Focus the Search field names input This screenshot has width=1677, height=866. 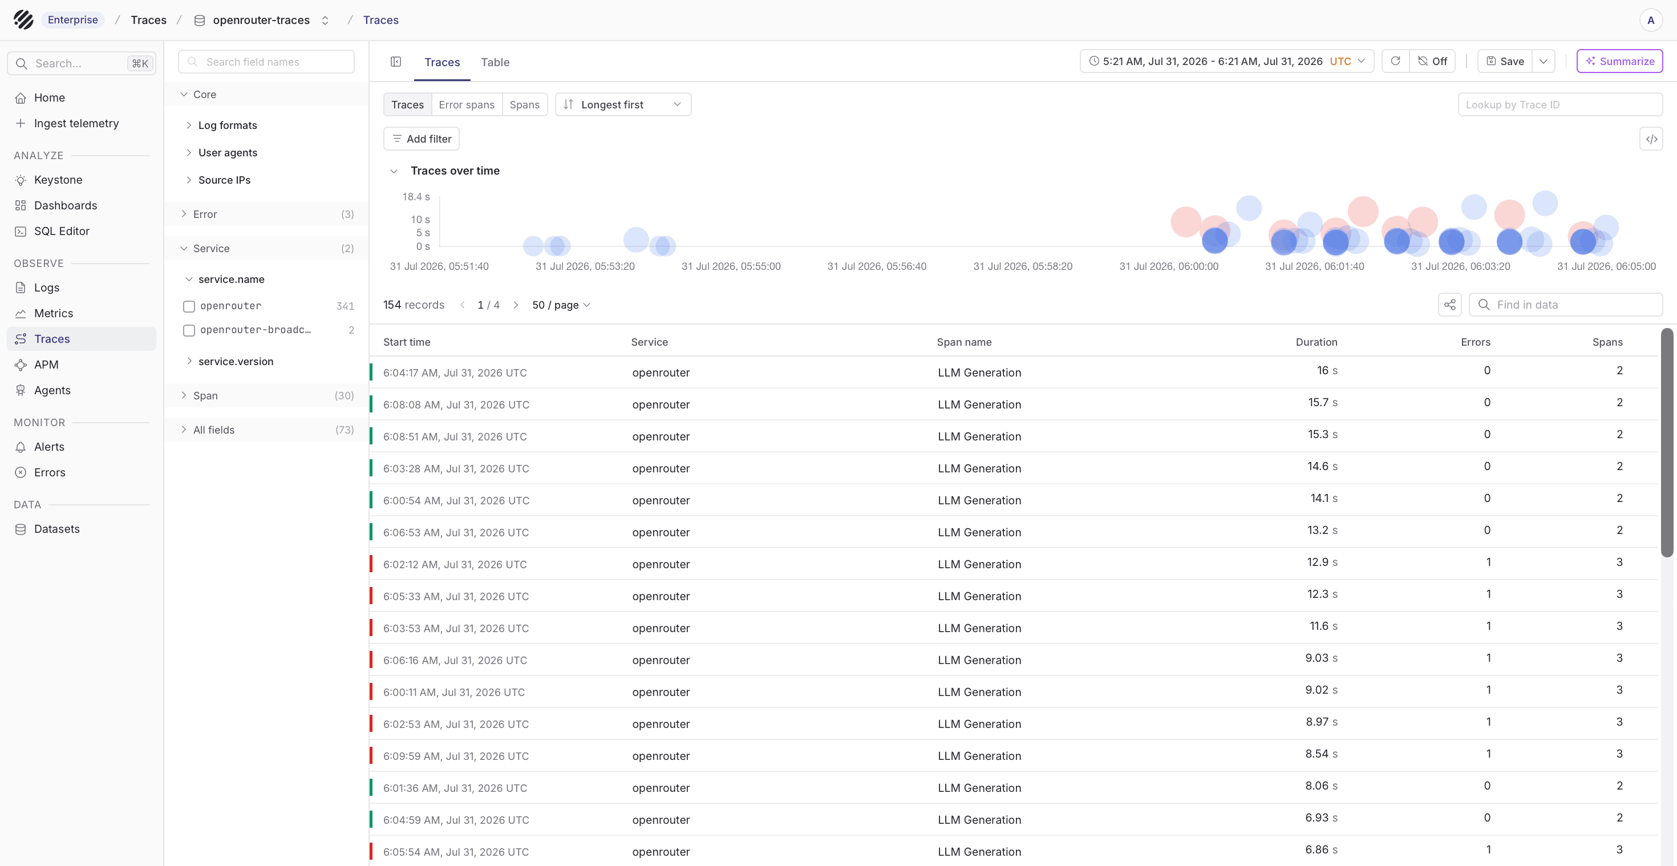click(x=266, y=62)
